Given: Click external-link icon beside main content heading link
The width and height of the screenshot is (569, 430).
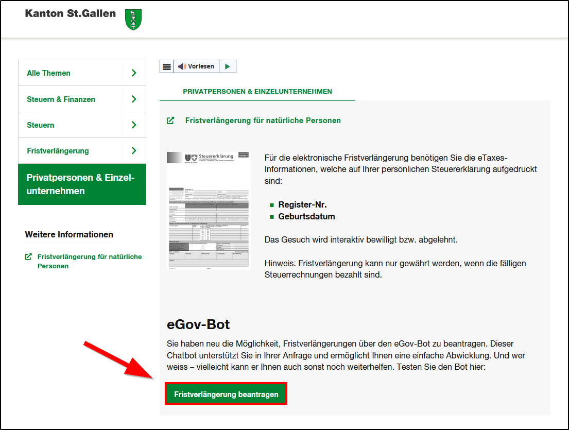Looking at the screenshot, I should point(170,121).
